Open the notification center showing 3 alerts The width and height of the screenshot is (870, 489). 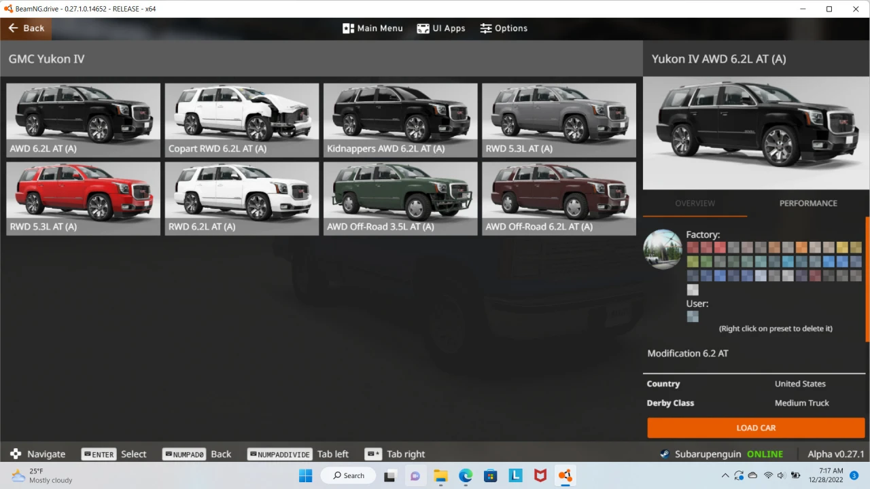854,475
